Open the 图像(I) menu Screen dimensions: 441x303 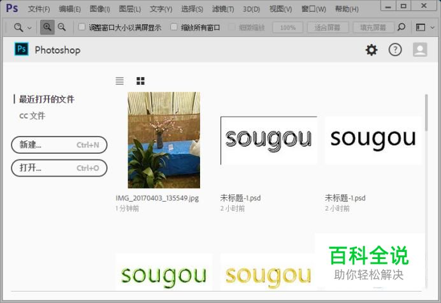point(100,9)
